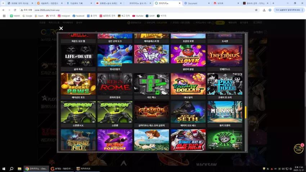
Task: Open the Chrome three-dot menu
Action: [302, 10]
